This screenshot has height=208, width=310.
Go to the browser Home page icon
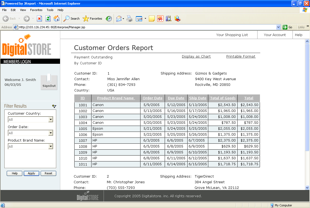[x=57, y=19]
